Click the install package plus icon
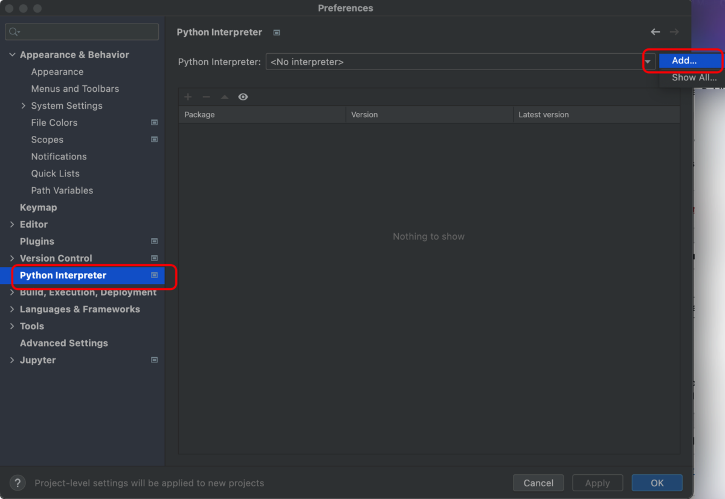The image size is (725, 499). (x=188, y=97)
